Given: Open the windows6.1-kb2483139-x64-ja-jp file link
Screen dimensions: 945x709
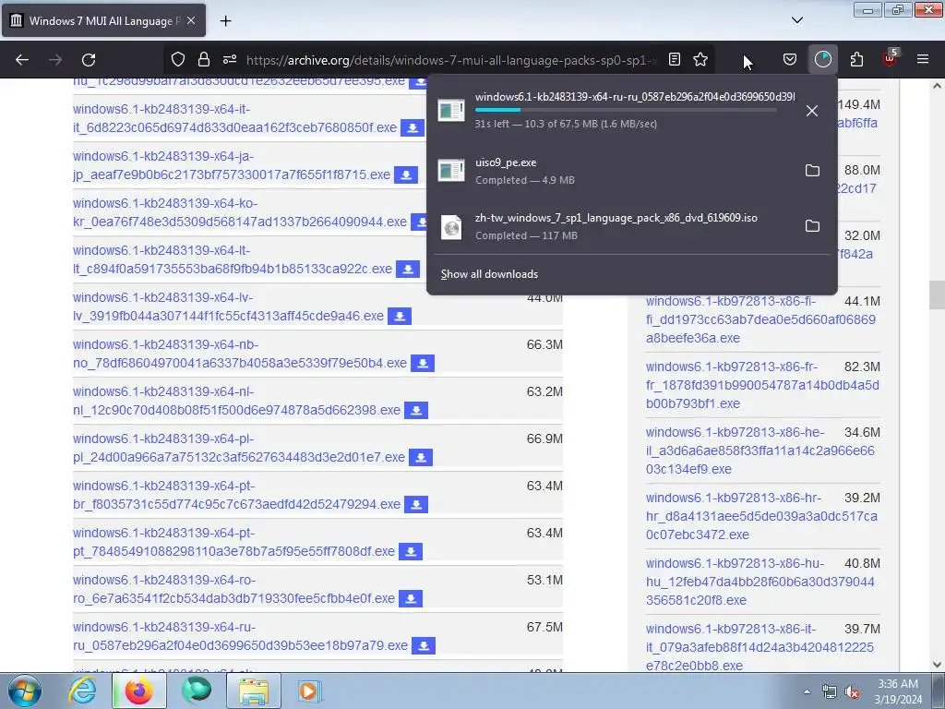Looking at the screenshot, I should (x=232, y=165).
